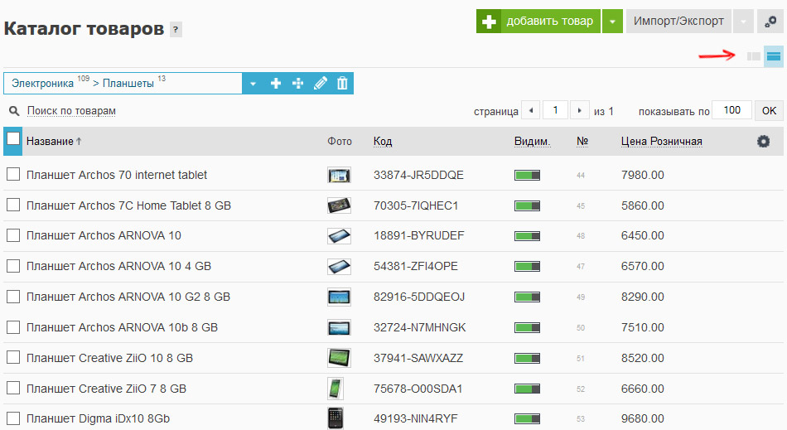Click the move category arrows icon
787x430 pixels.
(298, 84)
